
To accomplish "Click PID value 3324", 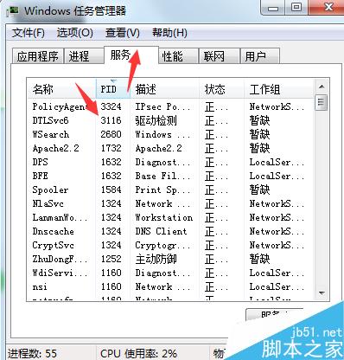I will tap(111, 106).
